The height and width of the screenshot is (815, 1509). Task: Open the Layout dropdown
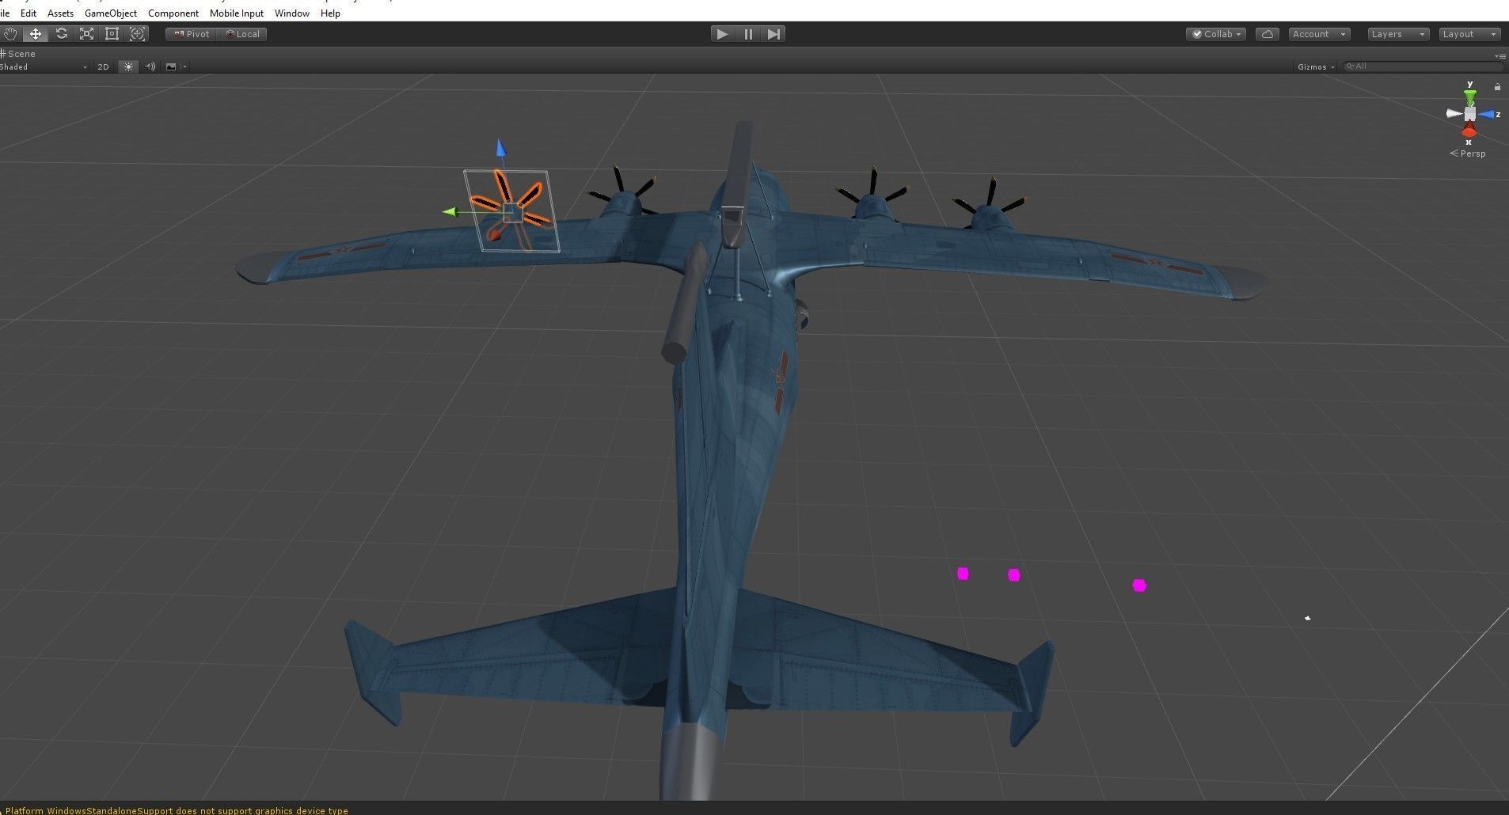(1469, 34)
